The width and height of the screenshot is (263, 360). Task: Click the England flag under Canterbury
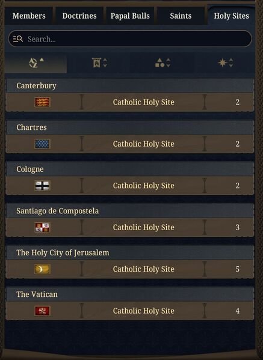tap(42, 102)
